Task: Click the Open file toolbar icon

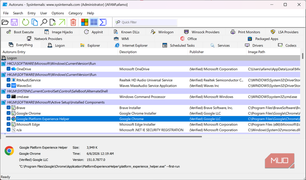Action: point(5,22)
